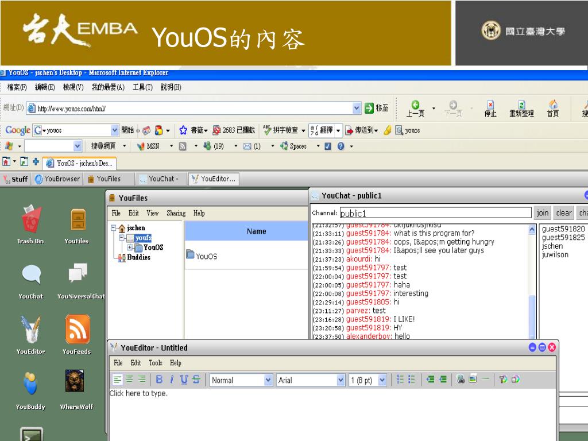Viewport: 588px width, 441px height.
Task: Pick background color in YouEditor toolbar
Action: (x=516, y=379)
